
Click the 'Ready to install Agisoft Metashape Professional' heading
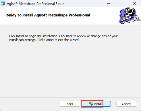(48, 15)
